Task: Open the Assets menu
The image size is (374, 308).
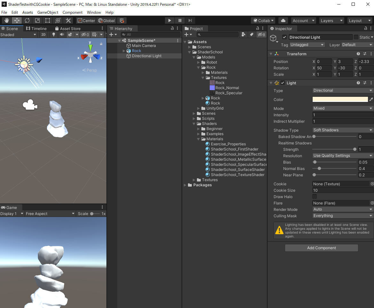Action: click(28, 12)
